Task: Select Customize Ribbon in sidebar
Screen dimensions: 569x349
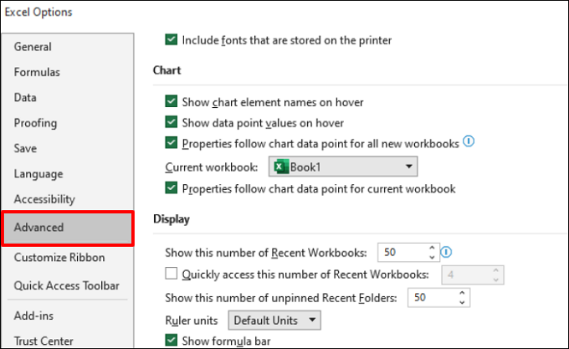Action: [x=58, y=258]
